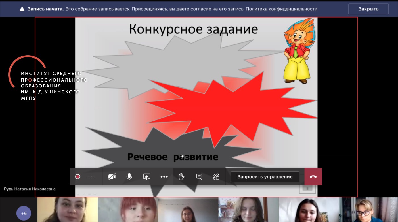Raise your hand in the meeting

click(181, 177)
